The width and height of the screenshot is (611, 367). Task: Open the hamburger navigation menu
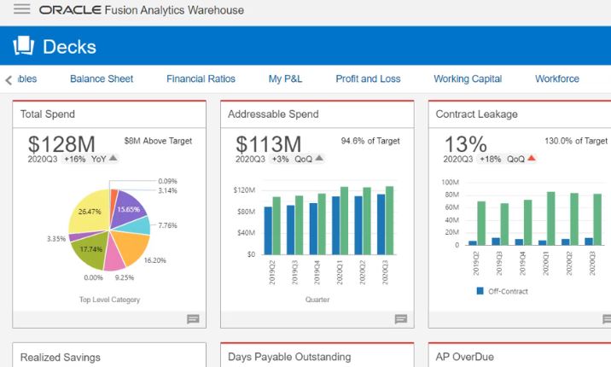tap(22, 9)
